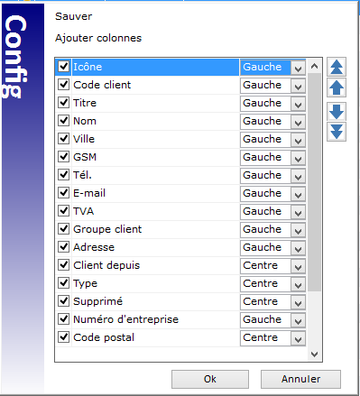360x396 pixels.
Task: Move selected column up one position
Action: pos(337,87)
